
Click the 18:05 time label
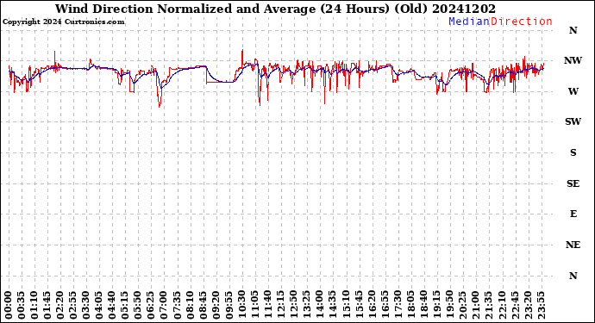pos(411,306)
